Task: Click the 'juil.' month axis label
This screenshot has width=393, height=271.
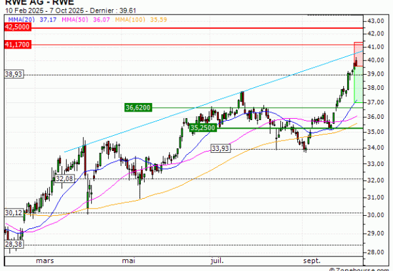Action: point(215,260)
